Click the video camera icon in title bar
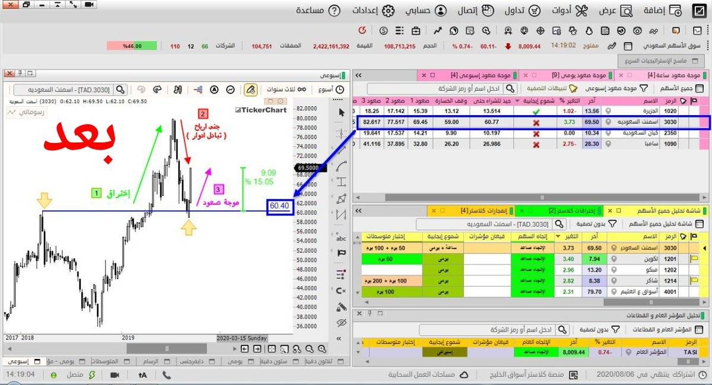Image resolution: width=712 pixels, height=385 pixels. click(90, 4)
